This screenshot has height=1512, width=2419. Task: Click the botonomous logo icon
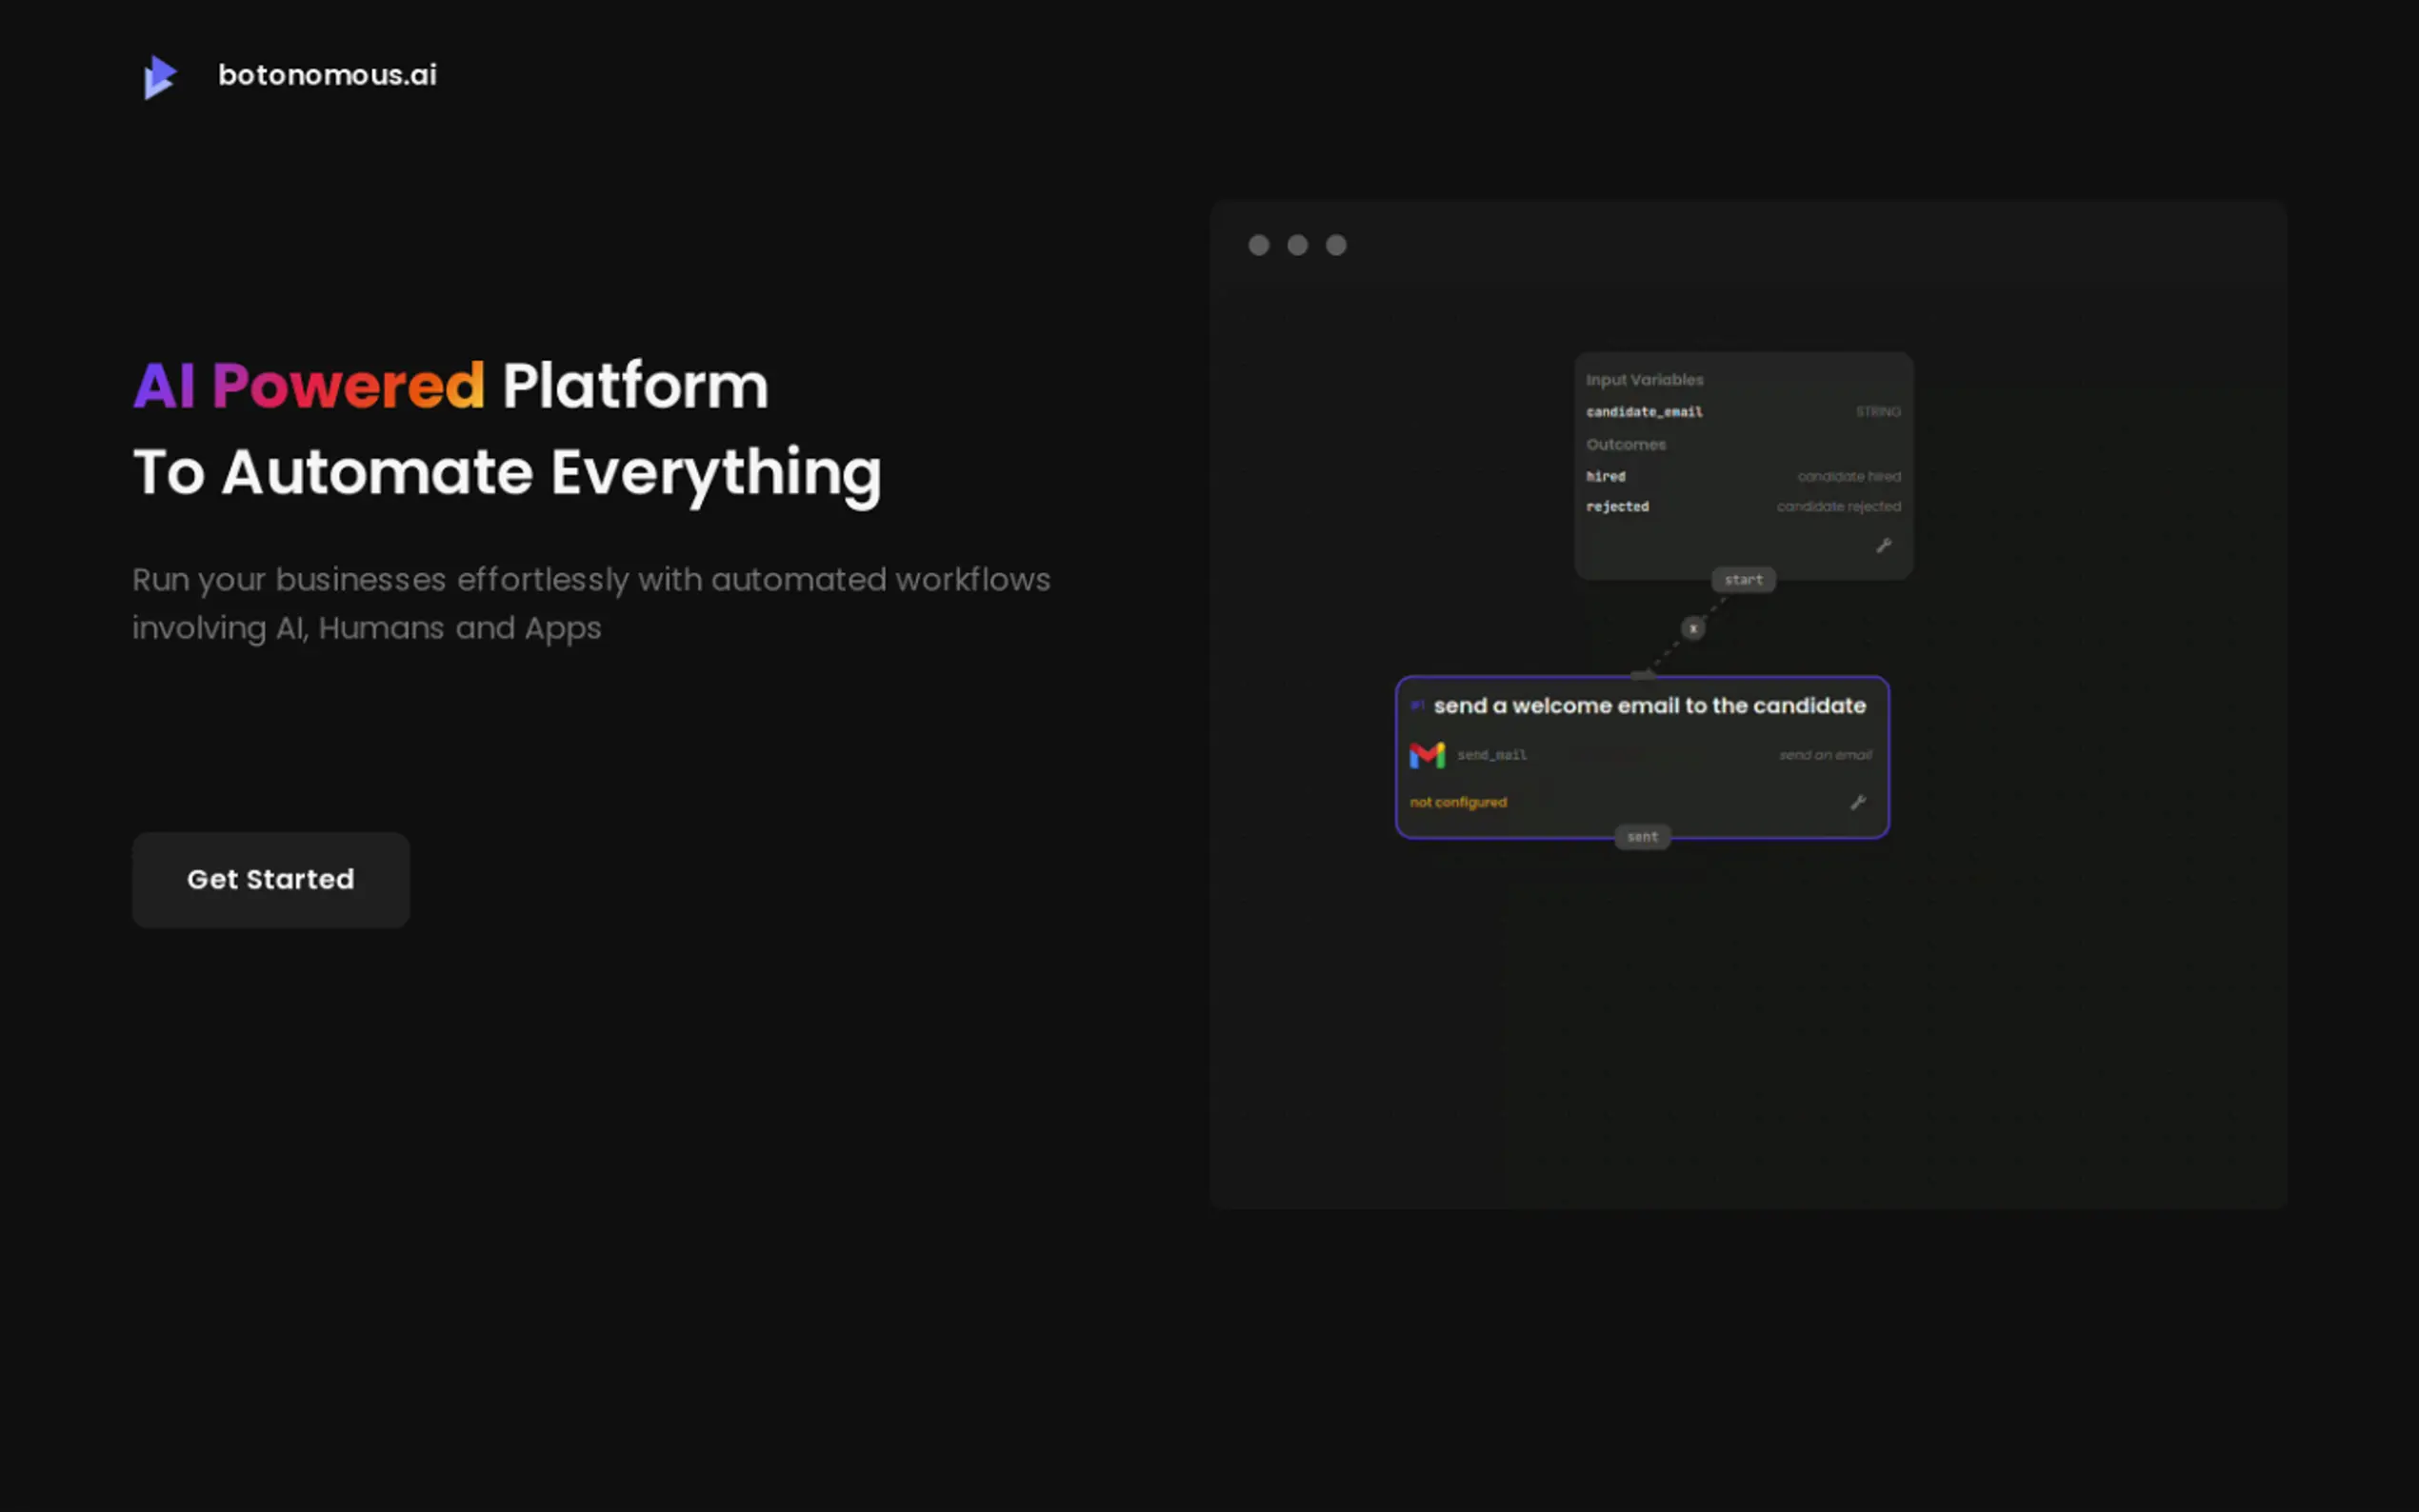(x=160, y=76)
